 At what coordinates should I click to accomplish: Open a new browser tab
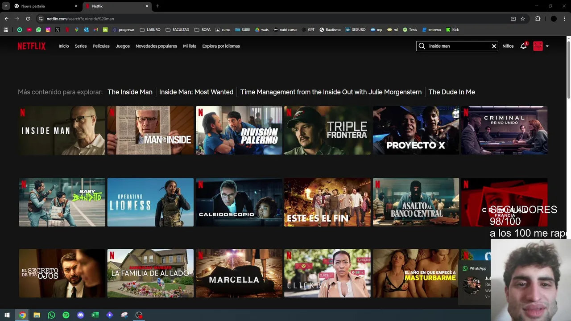[x=157, y=6]
